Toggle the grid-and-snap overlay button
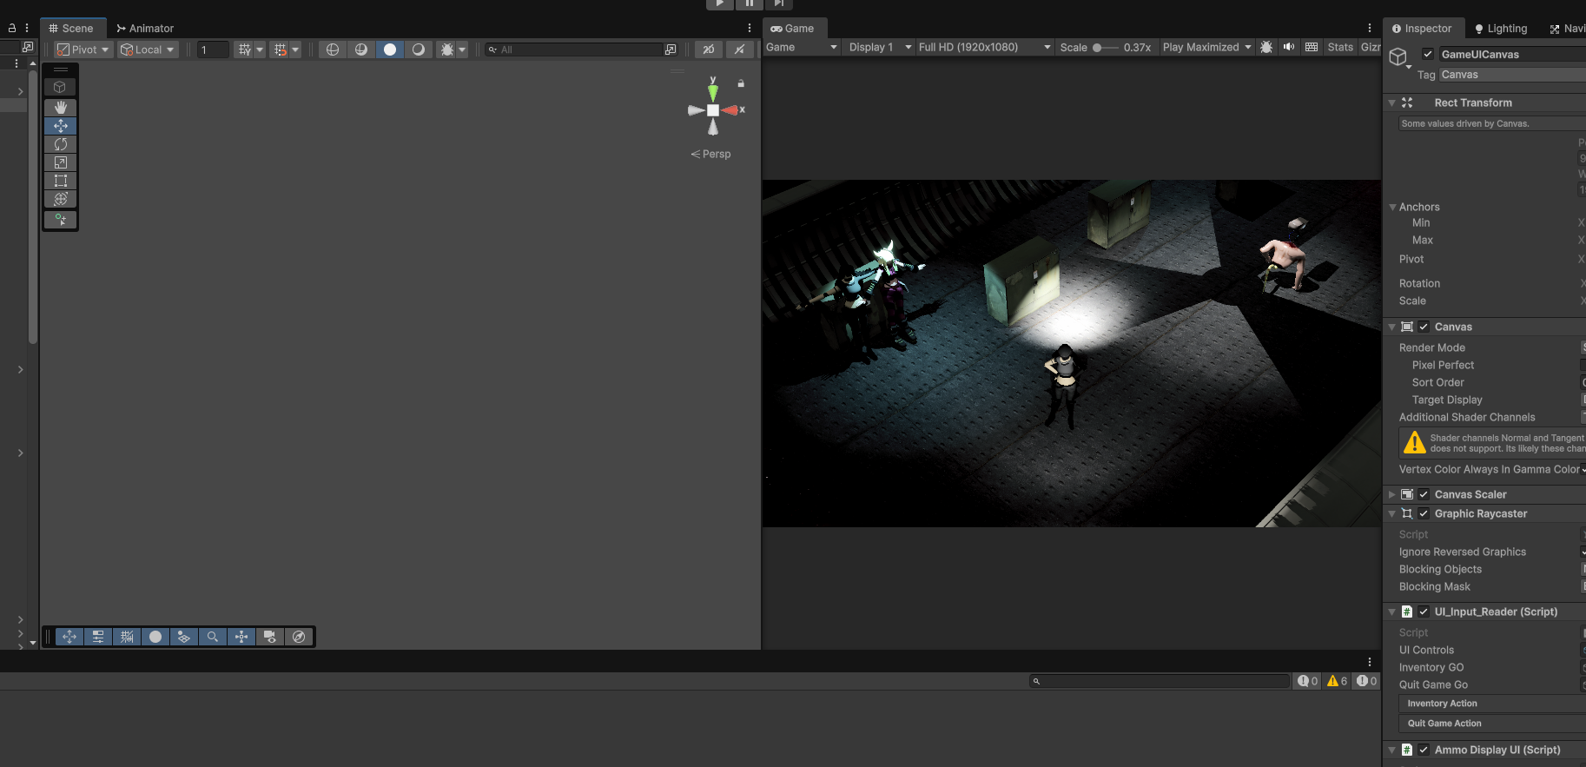 click(127, 637)
